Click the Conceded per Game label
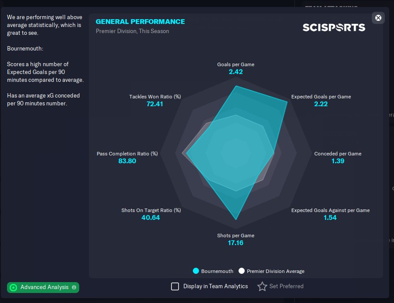Image resolution: width=394 pixels, height=303 pixels. tap(338, 154)
